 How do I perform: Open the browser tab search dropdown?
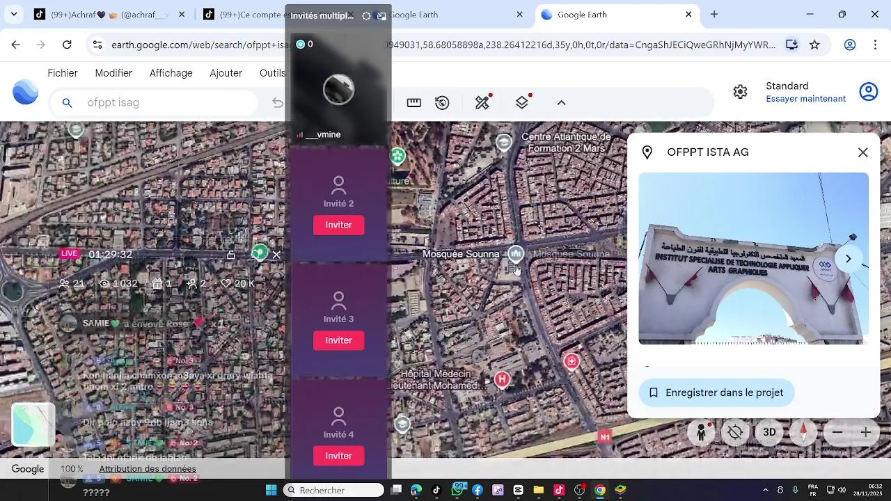click(14, 15)
